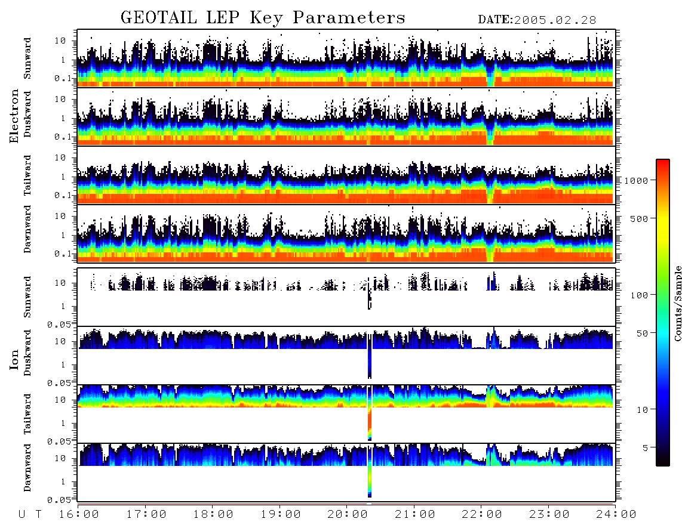Click the 24:00 time axis label

coord(616,514)
